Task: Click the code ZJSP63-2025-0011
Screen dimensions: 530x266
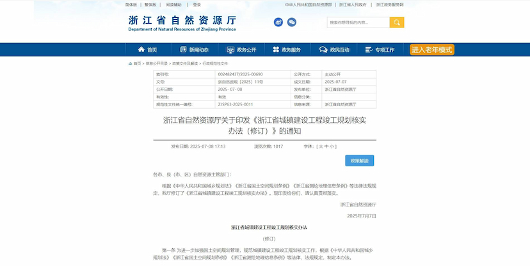Action: point(236,105)
